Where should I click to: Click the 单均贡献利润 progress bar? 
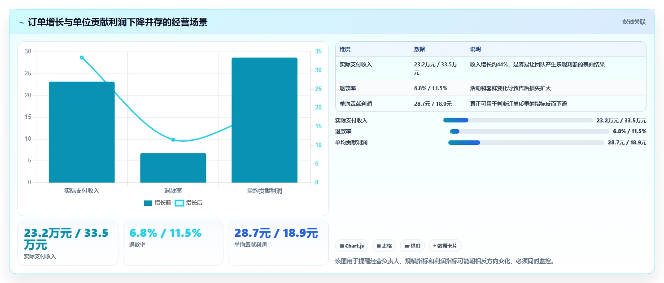pos(526,143)
